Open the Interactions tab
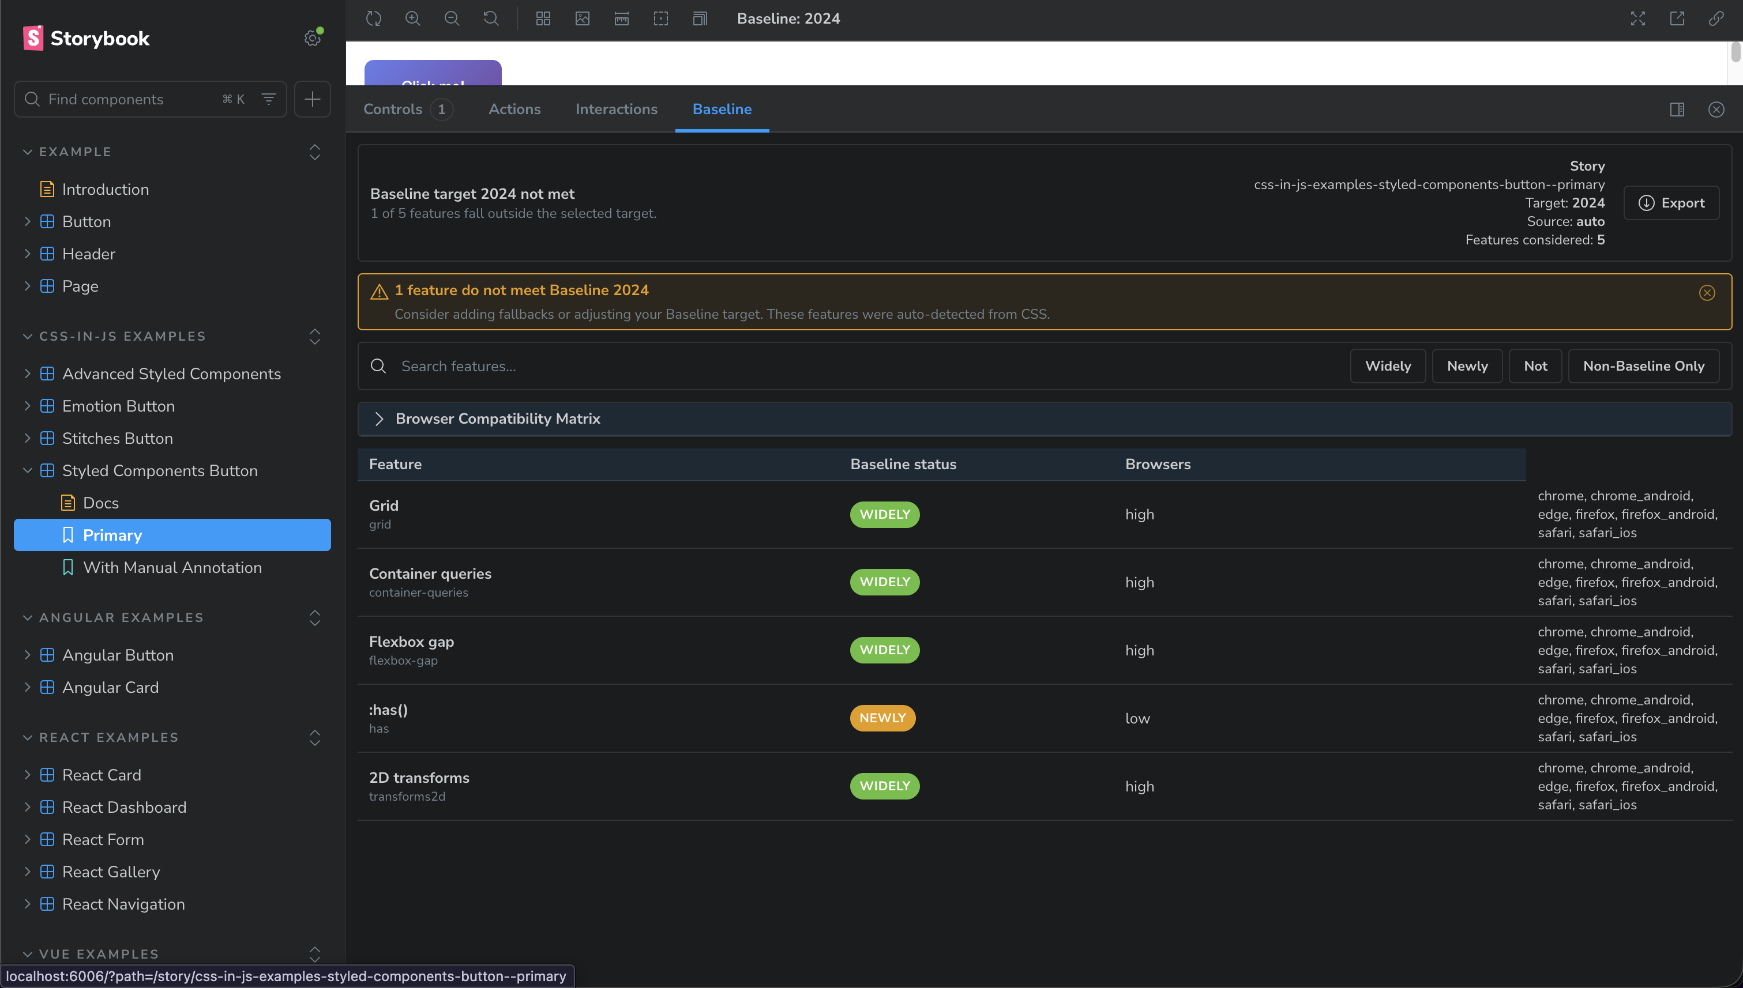The image size is (1743, 988). [616, 110]
